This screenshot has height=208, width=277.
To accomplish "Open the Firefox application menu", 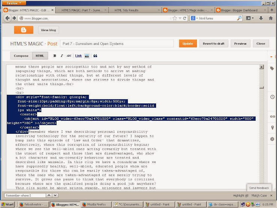I will (x=15, y=3).
